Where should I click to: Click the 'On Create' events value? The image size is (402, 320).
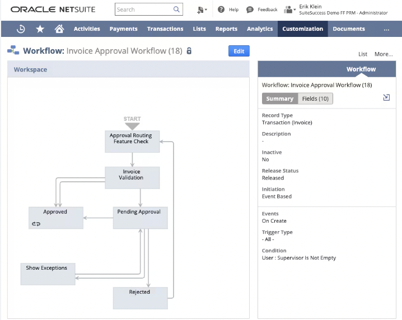[x=274, y=221]
